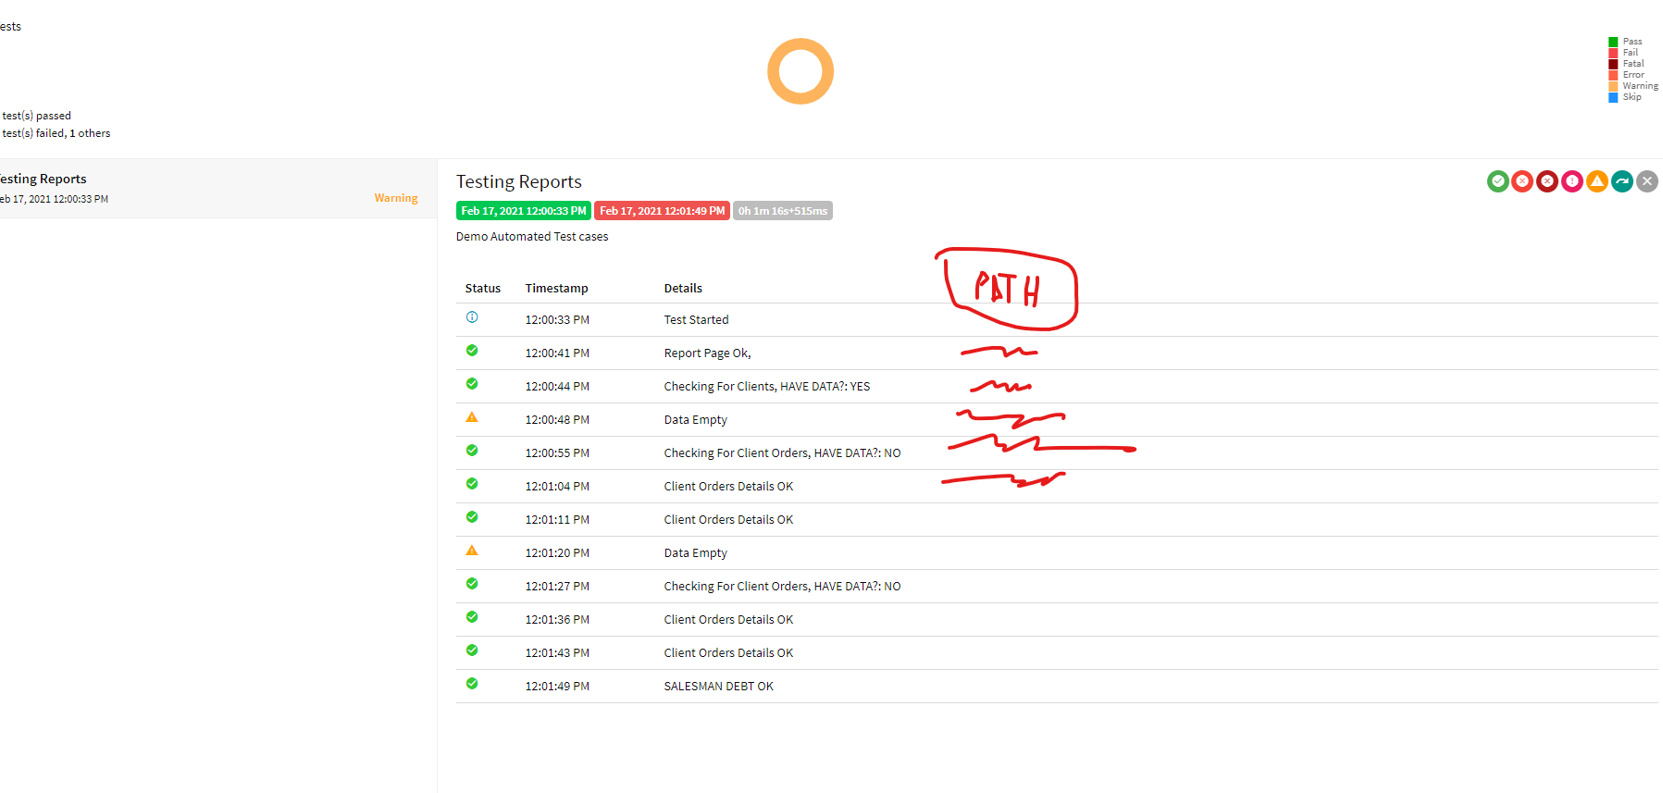Image resolution: width=1663 pixels, height=793 pixels.
Task: Filter steps by Skip arrow icon
Action: (x=1622, y=181)
